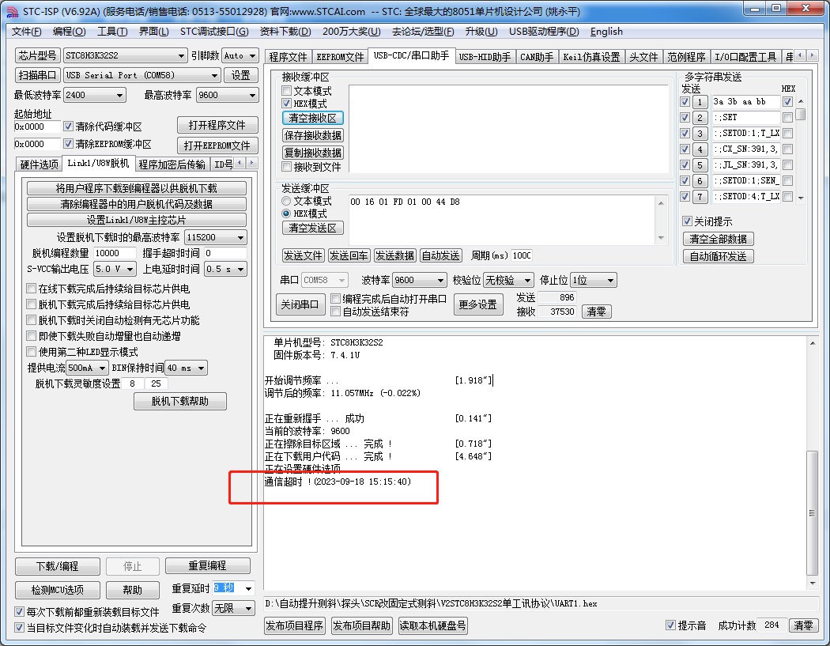Open offline max baud rate 115200 dropdown
The image size is (830, 646).
tap(216, 237)
